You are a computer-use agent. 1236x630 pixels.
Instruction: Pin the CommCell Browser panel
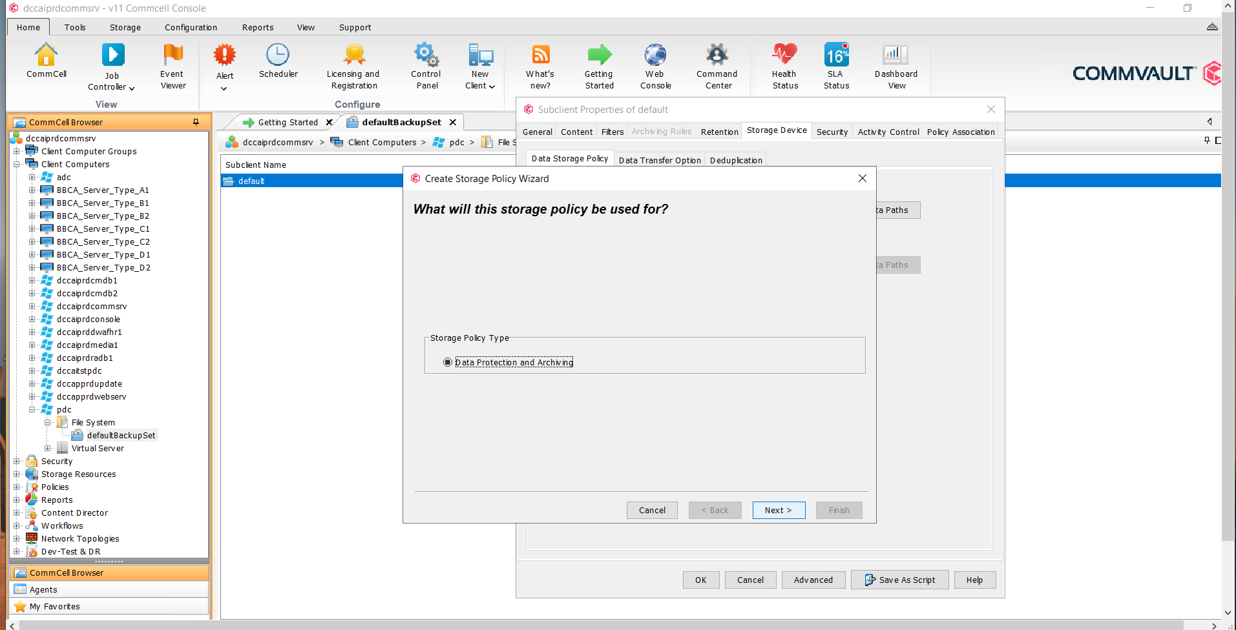(196, 122)
